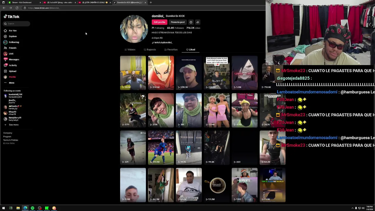Image resolution: width=375 pixels, height=211 pixels.
Task: Close the Stream - Kick Dashboard tab
Action: [40, 2]
